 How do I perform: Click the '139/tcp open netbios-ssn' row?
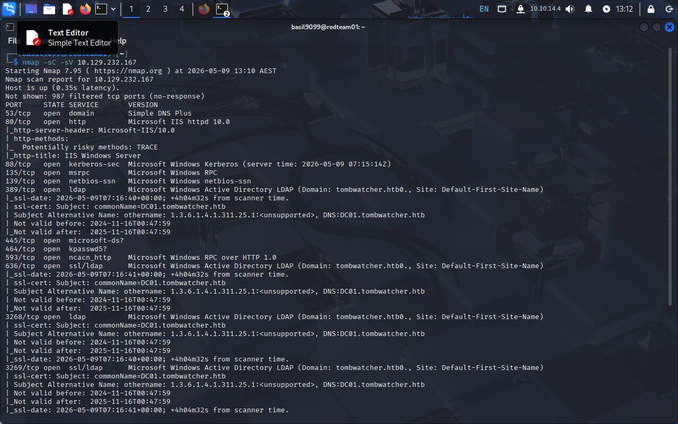point(128,181)
